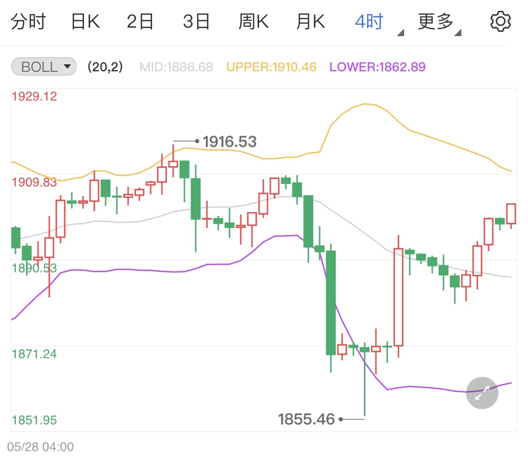
Task: Switch to 分时 intraday tab
Action: pyautogui.click(x=28, y=22)
